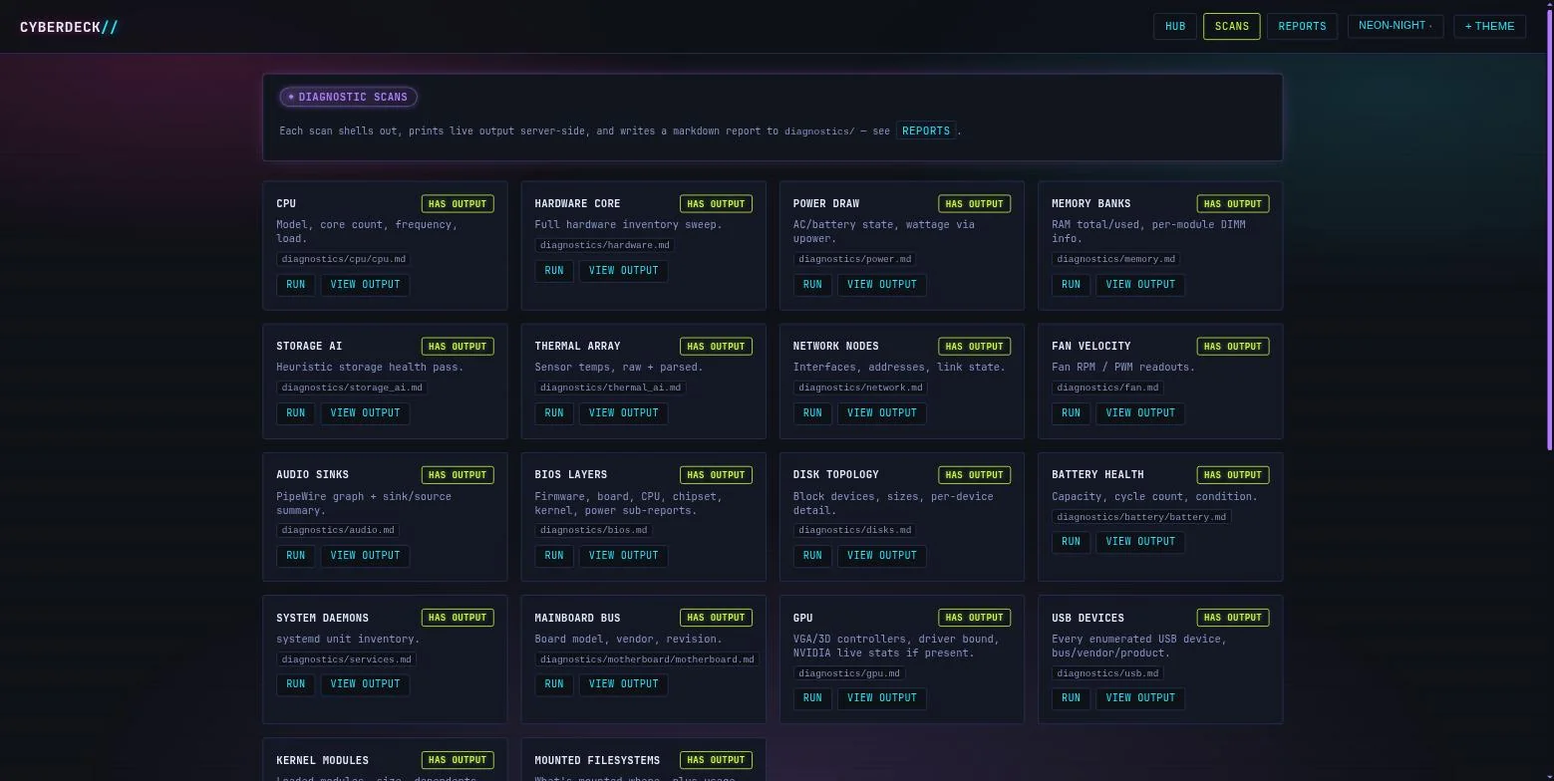Click the diagnostics/usb.md path label

1107,672
